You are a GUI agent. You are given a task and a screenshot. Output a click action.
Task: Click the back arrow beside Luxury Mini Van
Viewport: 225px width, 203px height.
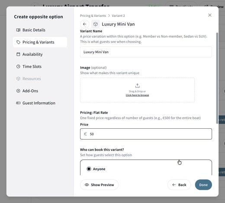tap(85, 24)
